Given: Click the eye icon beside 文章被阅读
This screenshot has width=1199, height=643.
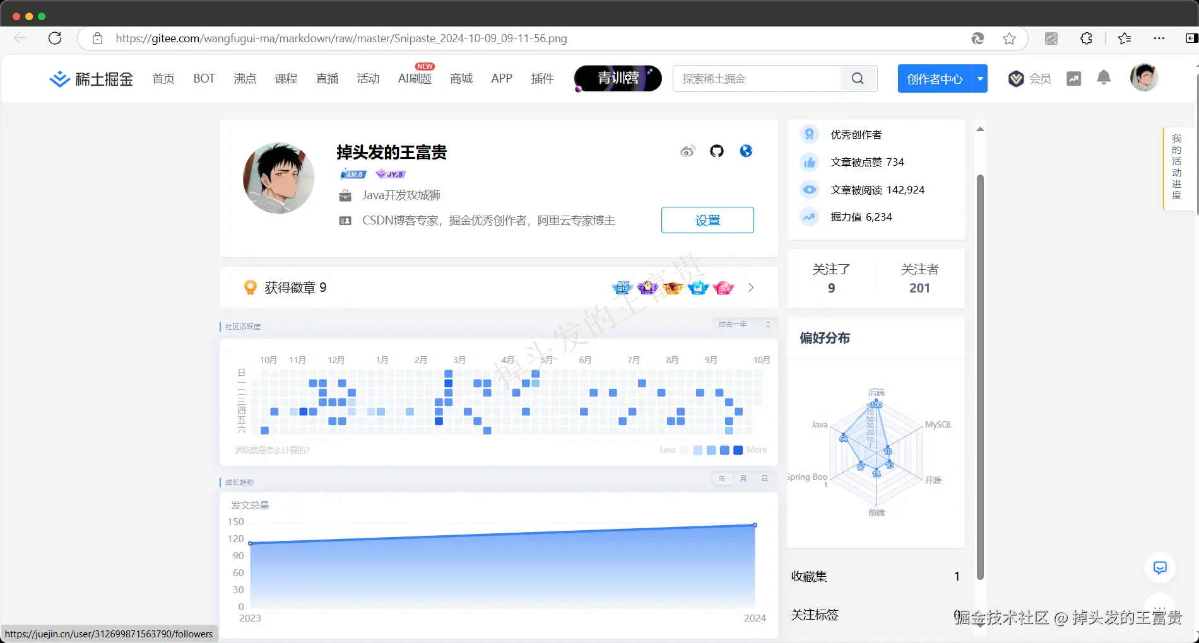Looking at the screenshot, I should (x=810, y=190).
